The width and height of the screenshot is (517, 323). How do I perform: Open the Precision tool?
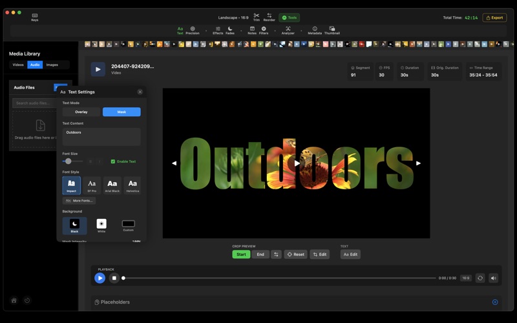tap(193, 30)
